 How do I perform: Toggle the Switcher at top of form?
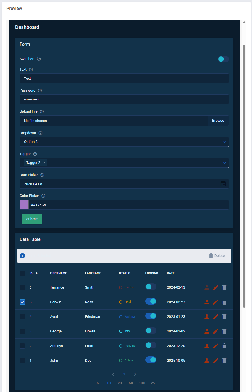coord(223,59)
